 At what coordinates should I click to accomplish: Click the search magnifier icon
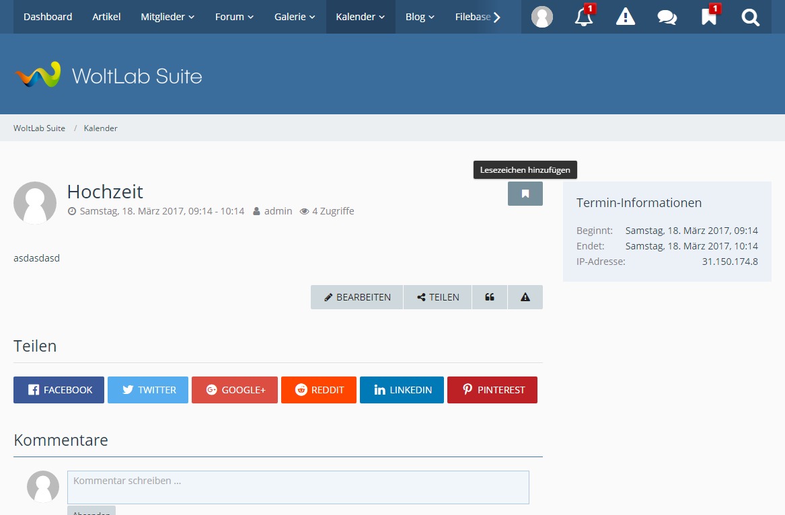point(751,17)
